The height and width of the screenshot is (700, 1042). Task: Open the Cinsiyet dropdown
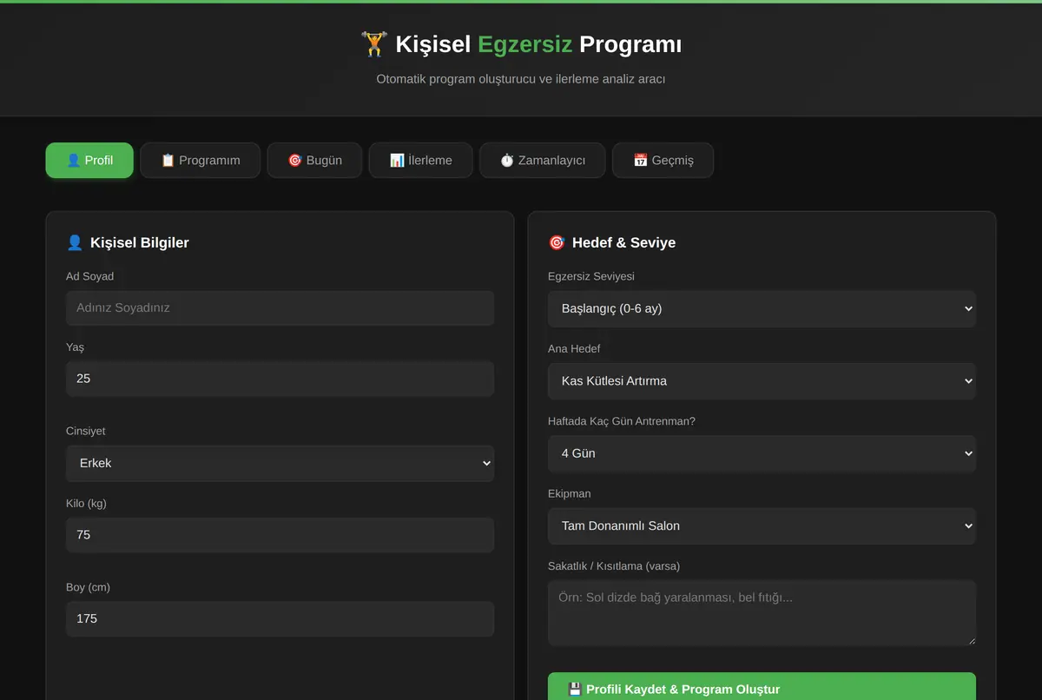click(280, 463)
